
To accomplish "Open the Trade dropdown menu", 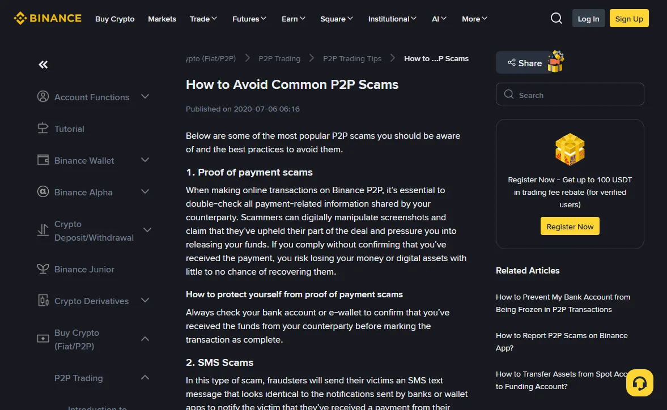I will [203, 19].
